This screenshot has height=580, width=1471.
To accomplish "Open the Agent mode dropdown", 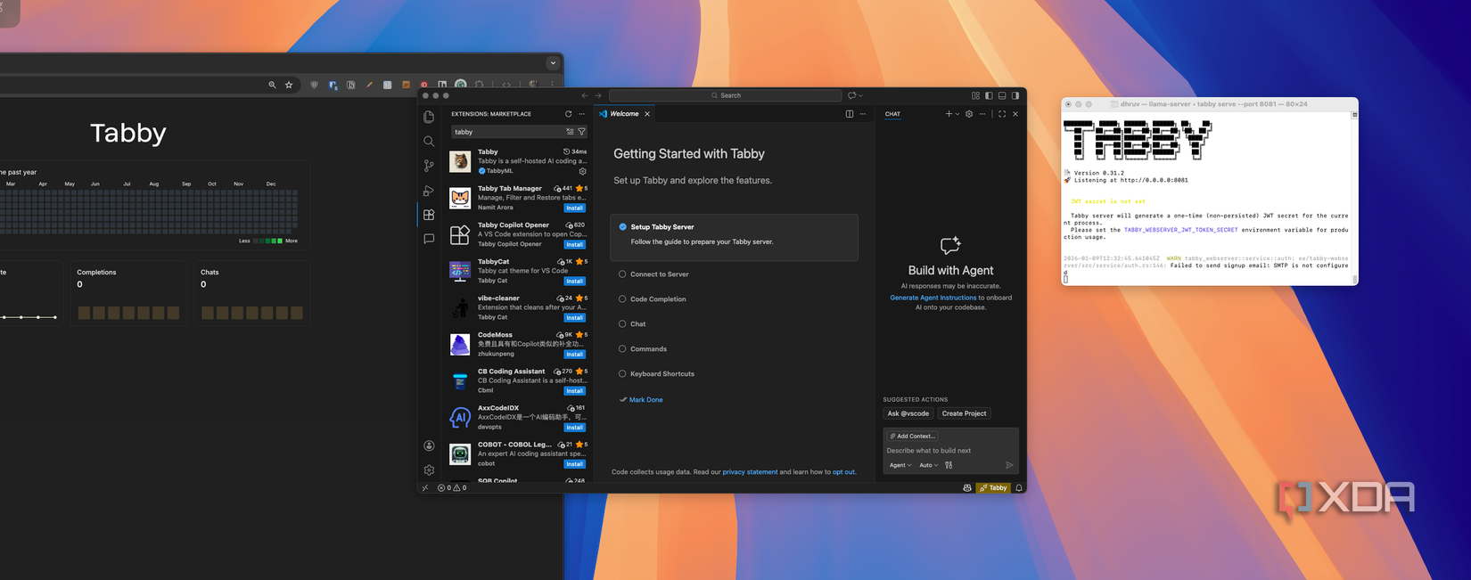I will (900, 465).
